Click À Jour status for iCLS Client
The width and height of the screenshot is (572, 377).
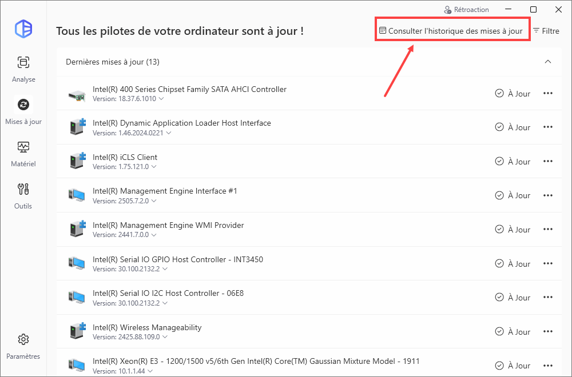pos(513,161)
